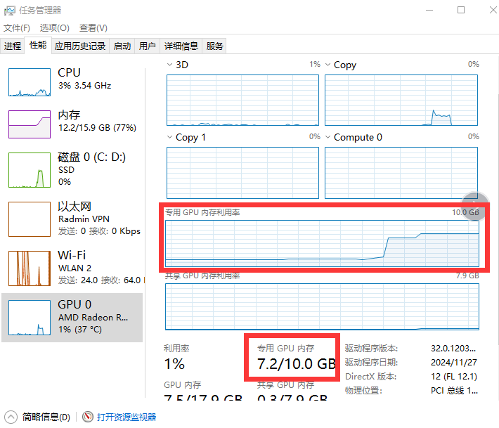The width and height of the screenshot is (499, 428).
Task: Expand the Copy 1 engine dropdown
Action: (169, 137)
